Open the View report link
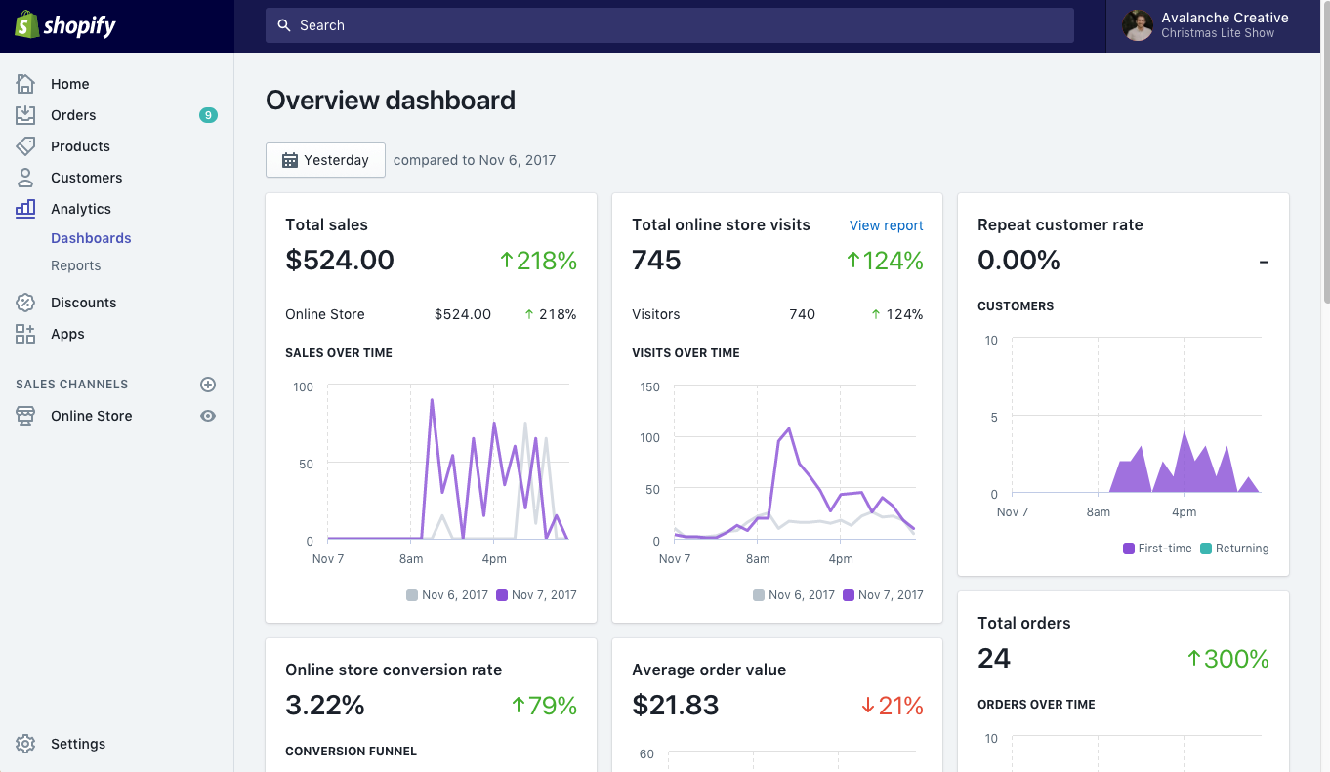The width and height of the screenshot is (1330, 772). (x=886, y=225)
